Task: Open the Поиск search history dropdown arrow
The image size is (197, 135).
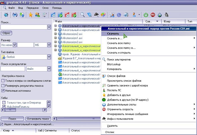Action: [x=49, y=27]
